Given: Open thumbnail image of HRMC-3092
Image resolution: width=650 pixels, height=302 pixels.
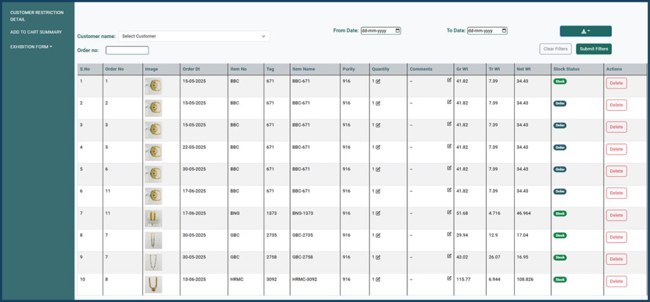Looking at the screenshot, I should pyautogui.click(x=154, y=285).
